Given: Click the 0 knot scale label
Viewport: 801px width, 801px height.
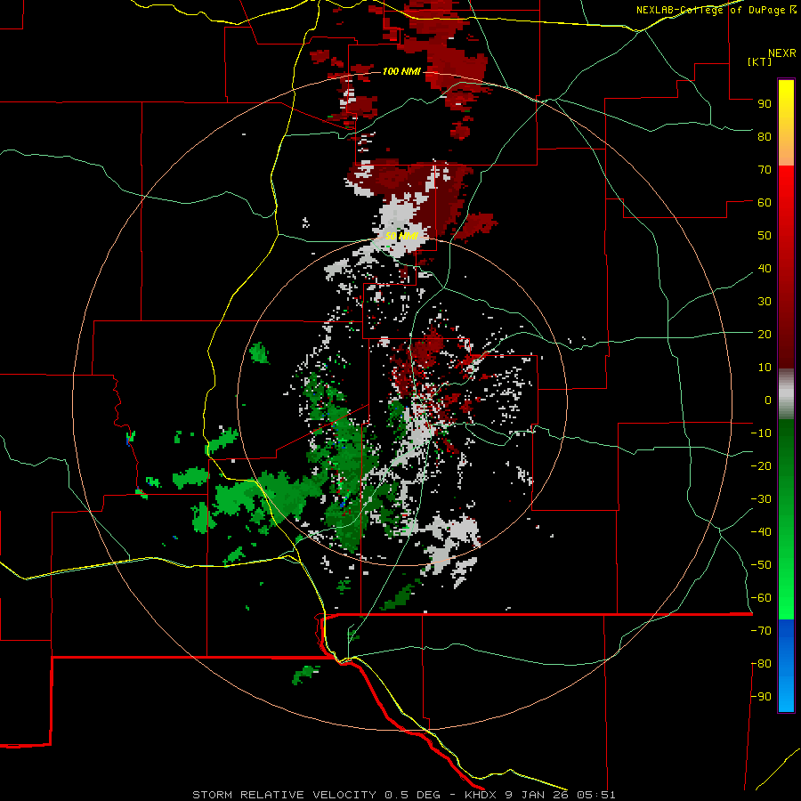Looking at the screenshot, I should (x=768, y=400).
